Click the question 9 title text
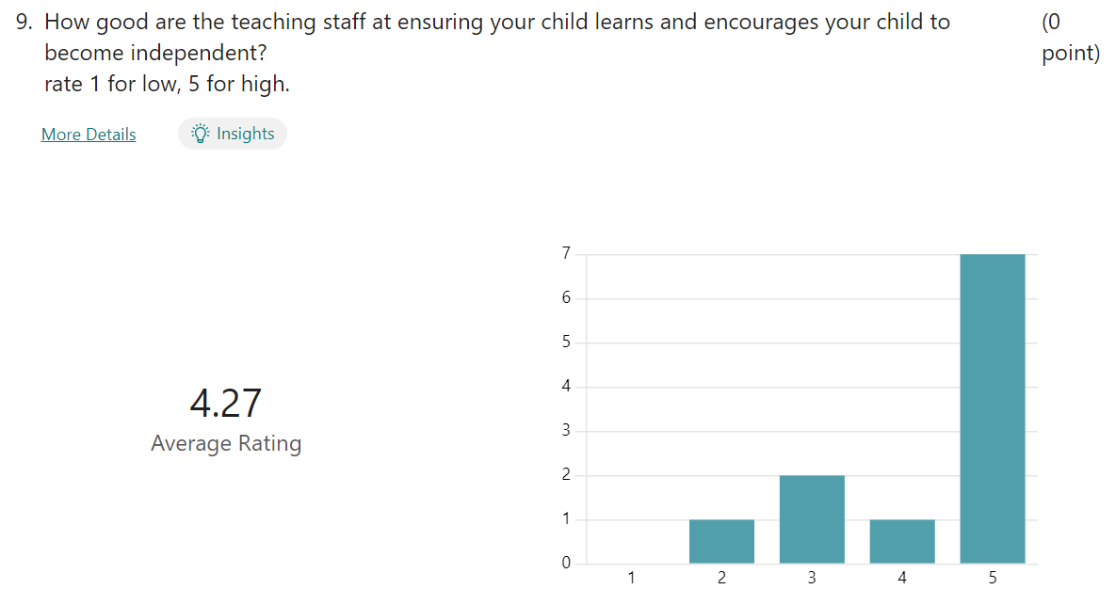Viewport: 1116px width, 605px height. pos(497,37)
